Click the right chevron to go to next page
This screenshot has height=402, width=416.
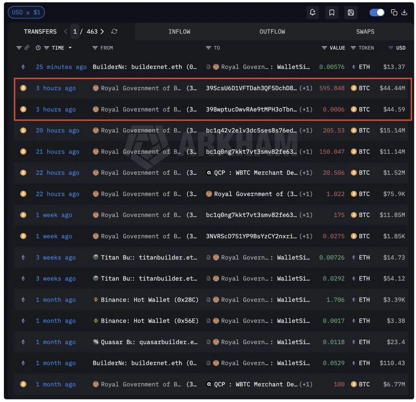coord(102,31)
